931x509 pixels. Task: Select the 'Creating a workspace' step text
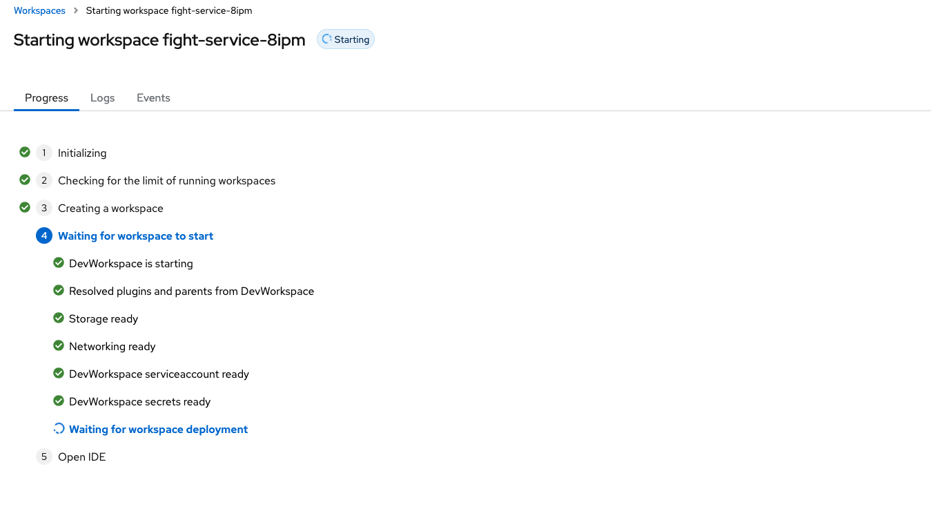point(110,209)
